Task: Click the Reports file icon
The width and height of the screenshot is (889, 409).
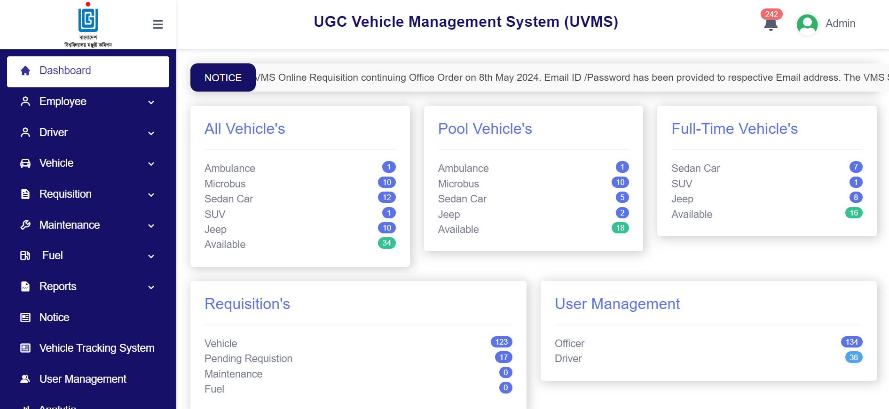Action: pyautogui.click(x=25, y=286)
